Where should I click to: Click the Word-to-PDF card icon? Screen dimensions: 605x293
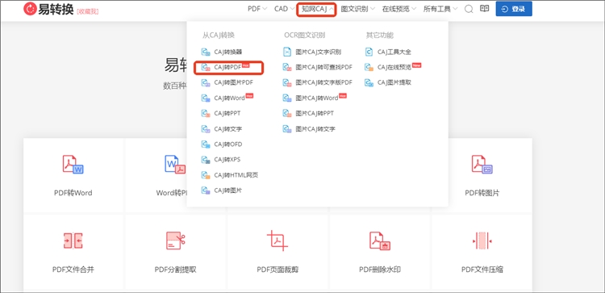[175, 164]
